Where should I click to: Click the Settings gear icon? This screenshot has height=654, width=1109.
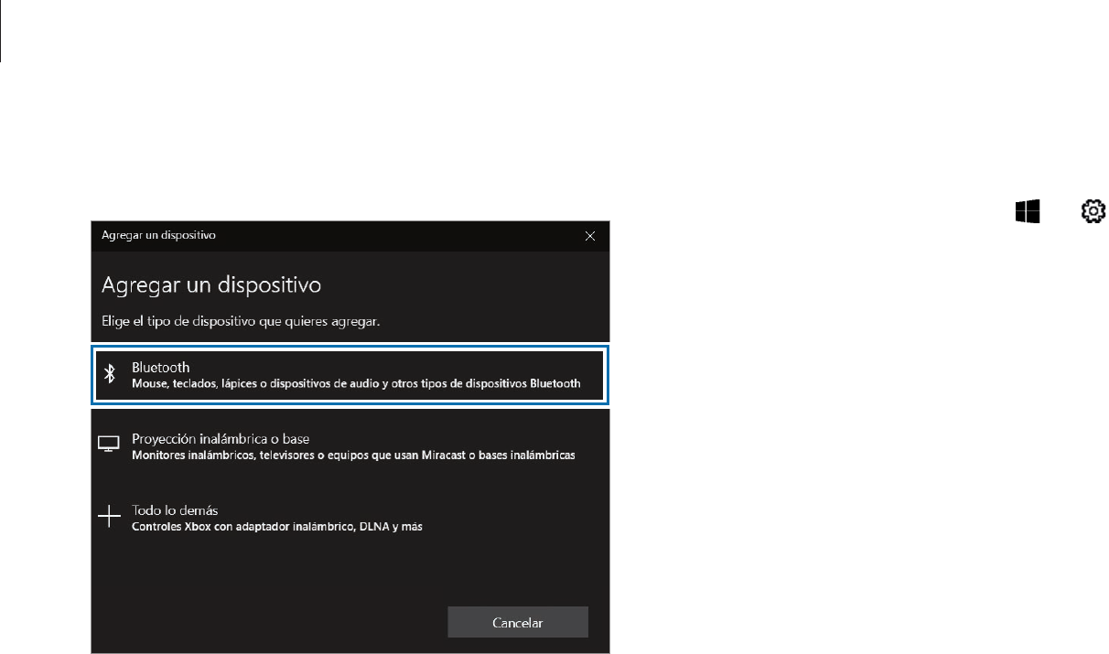coord(1092,212)
